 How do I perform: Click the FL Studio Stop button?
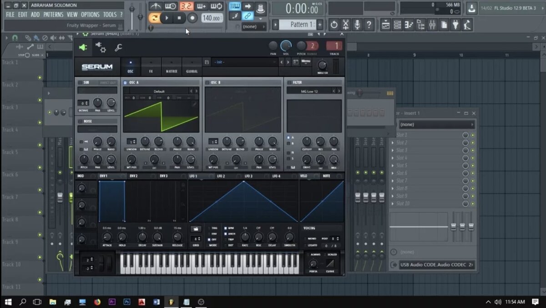(179, 18)
